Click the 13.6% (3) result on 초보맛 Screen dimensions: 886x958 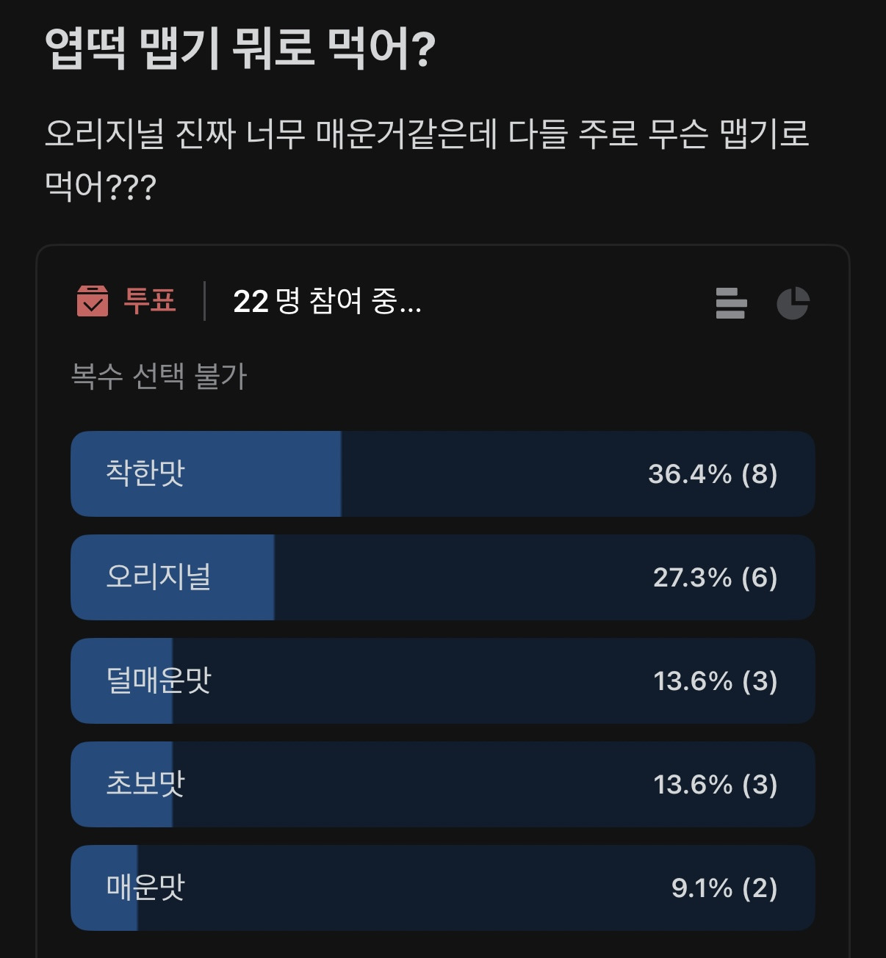(x=715, y=785)
